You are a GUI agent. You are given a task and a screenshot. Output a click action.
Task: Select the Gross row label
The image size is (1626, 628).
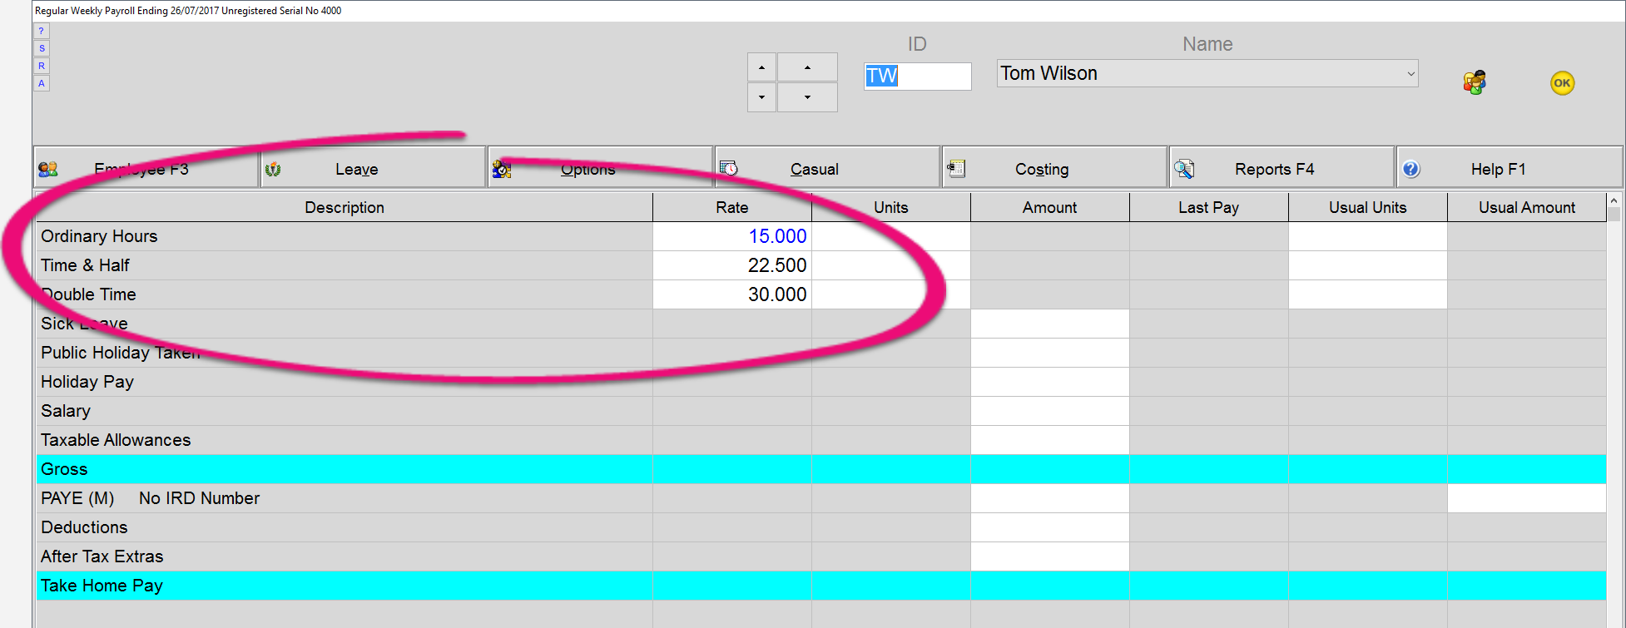pyautogui.click(x=64, y=469)
